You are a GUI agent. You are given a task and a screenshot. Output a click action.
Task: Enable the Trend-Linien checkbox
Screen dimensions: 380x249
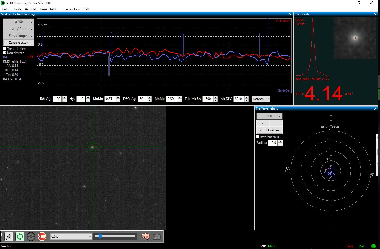5,48
